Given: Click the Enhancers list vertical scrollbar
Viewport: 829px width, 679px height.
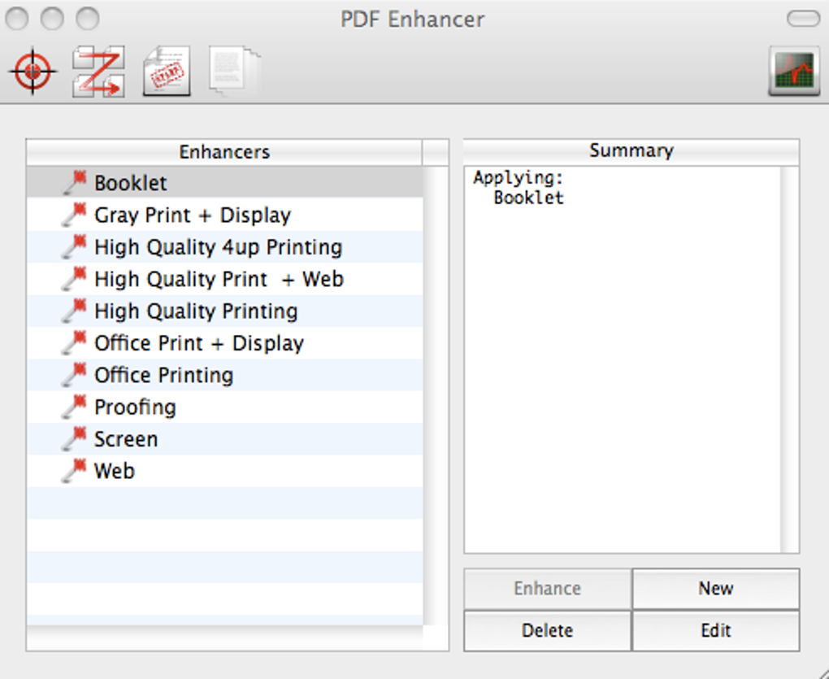Looking at the screenshot, I should (x=436, y=395).
